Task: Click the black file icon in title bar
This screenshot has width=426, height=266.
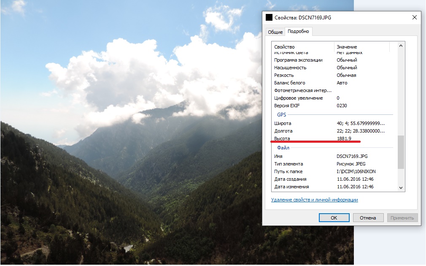Action: 269,17
